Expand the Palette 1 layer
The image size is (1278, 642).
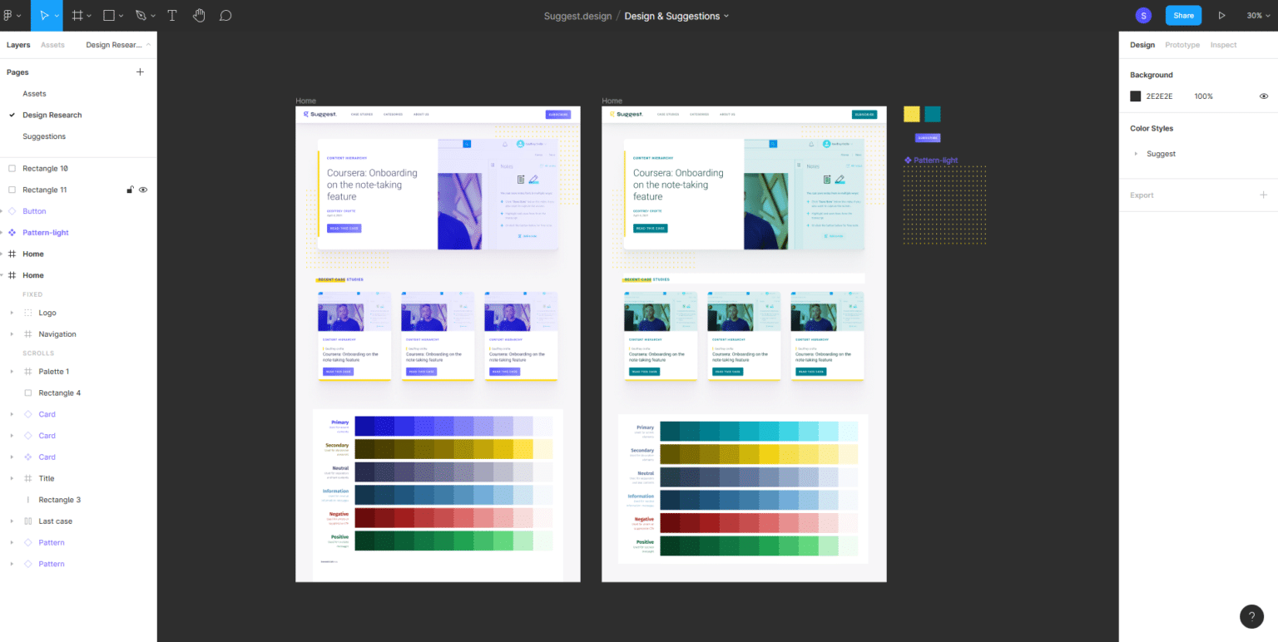click(12, 372)
